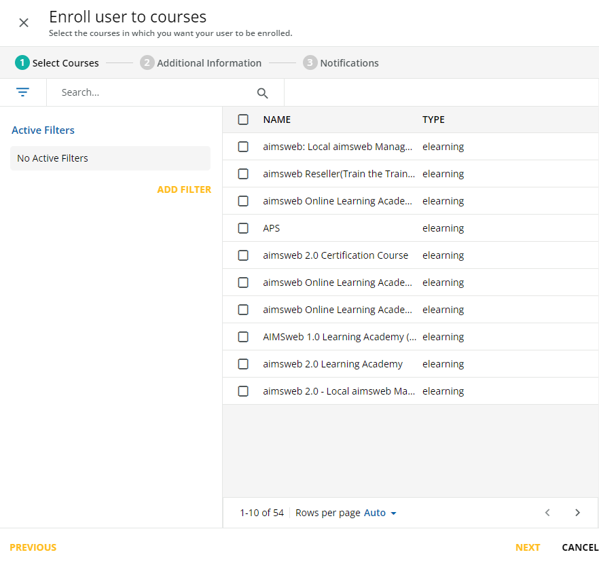This screenshot has width=599, height=563.
Task: Check the select-all header checkbox
Action: click(x=243, y=120)
